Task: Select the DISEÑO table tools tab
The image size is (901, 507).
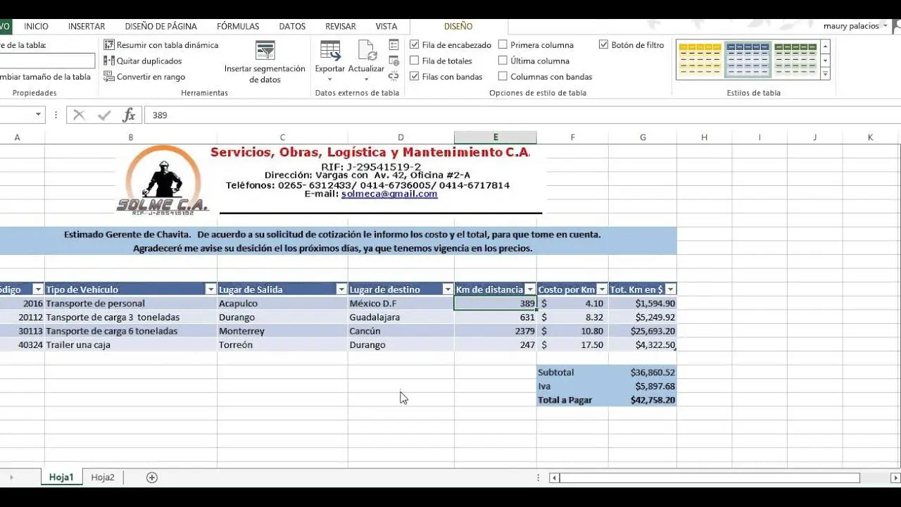Action: [x=458, y=26]
